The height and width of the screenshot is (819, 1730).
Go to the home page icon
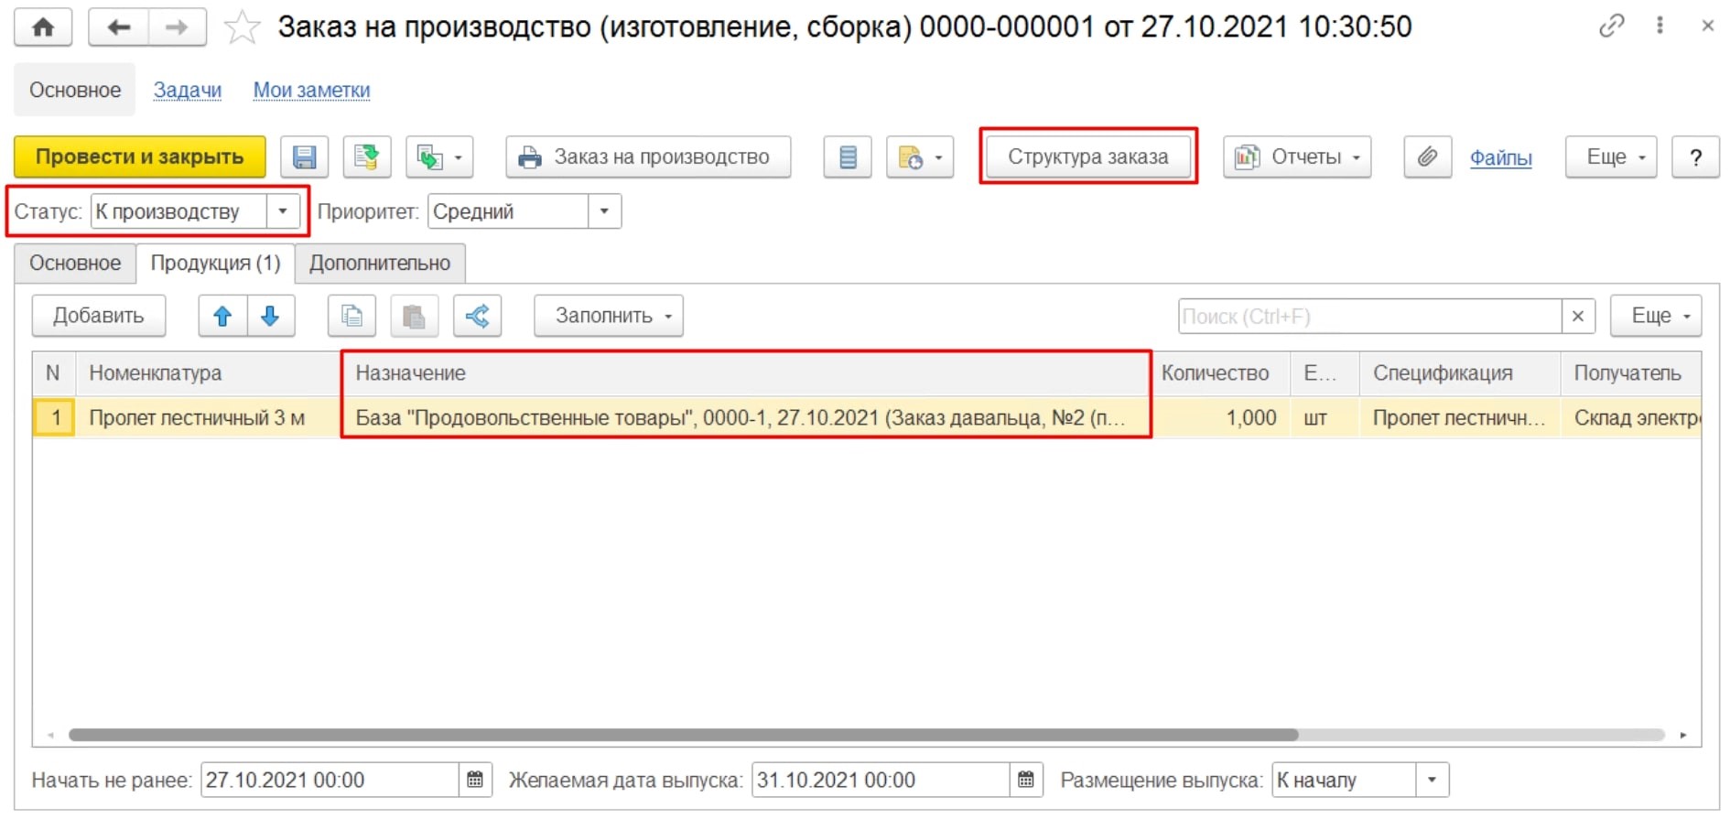(43, 27)
